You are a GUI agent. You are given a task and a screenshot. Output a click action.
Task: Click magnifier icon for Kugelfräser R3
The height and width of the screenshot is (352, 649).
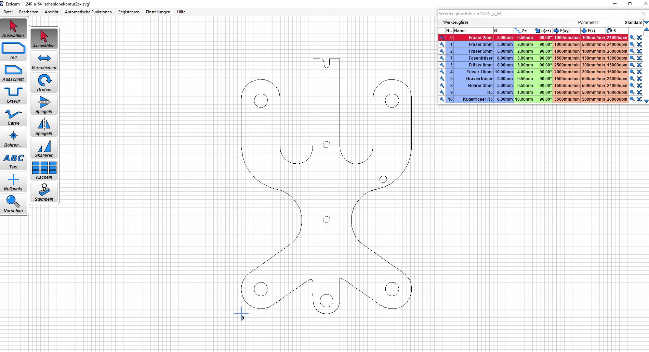click(x=632, y=99)
